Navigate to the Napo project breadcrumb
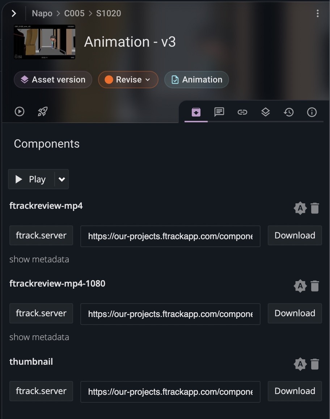 (x=42, y=13)
